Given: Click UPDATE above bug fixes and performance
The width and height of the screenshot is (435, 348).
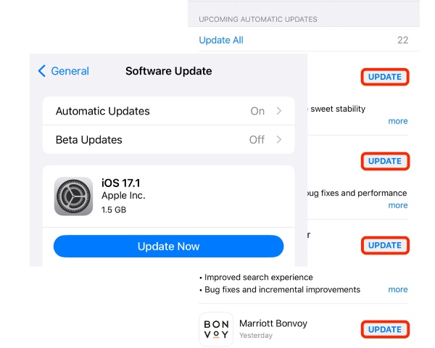Looking at the screenshot, I should pos(384,161).
